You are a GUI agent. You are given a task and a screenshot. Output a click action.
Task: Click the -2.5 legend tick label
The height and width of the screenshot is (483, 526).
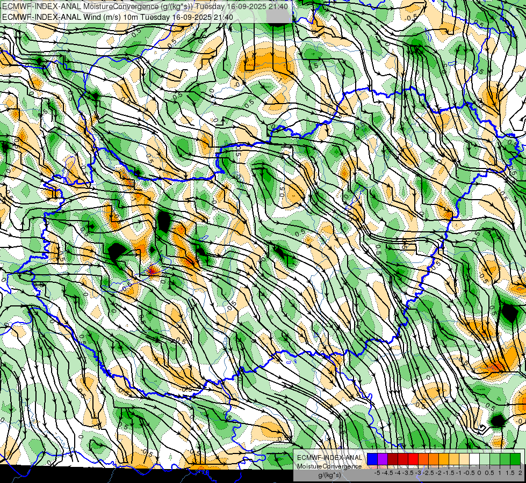(429, 473)
